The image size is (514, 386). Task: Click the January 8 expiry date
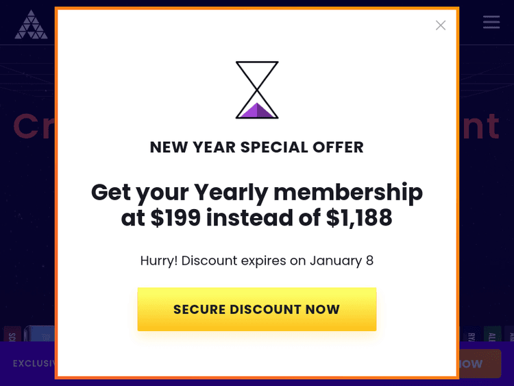[x=341, y=261]
